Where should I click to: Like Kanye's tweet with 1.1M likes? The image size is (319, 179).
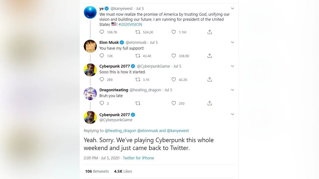click(x=174, y=32)
